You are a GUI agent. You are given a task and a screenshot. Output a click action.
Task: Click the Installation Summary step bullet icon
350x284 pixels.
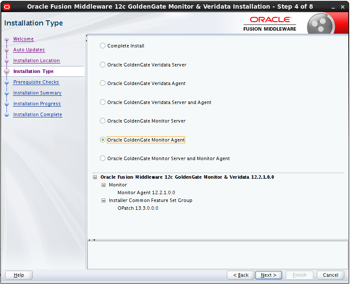(7, 93)
